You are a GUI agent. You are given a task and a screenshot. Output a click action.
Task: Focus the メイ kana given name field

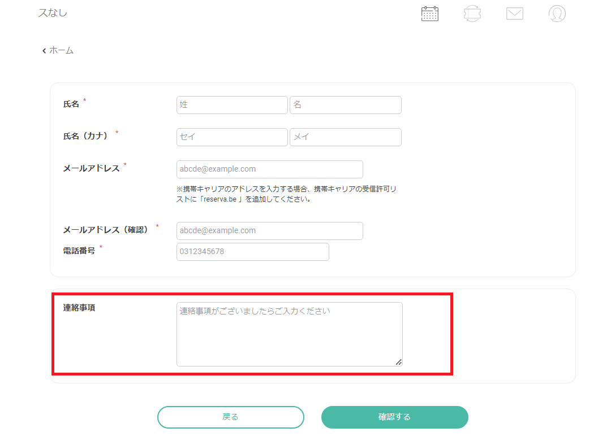click(346, 137)
